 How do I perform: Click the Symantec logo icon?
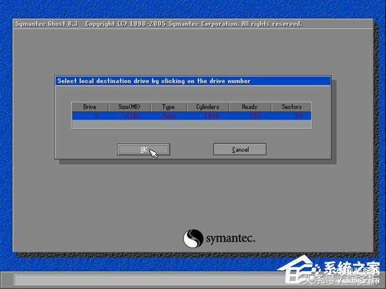pyautogui.click(x=193, y=239)
